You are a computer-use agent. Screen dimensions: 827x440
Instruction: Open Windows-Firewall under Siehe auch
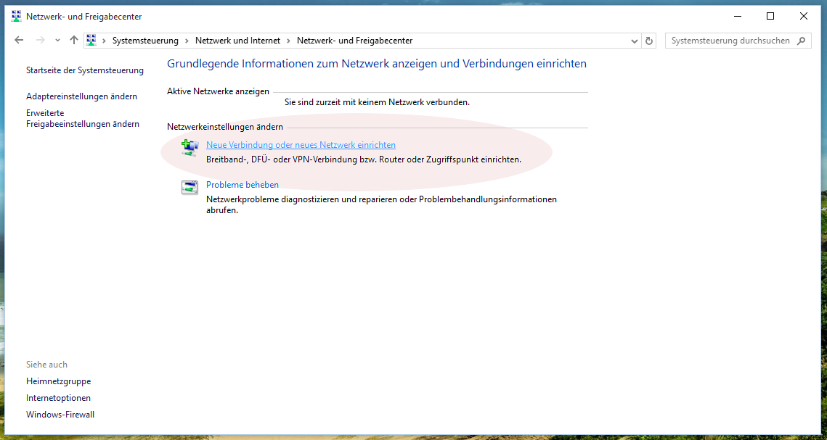click(60, 415)
